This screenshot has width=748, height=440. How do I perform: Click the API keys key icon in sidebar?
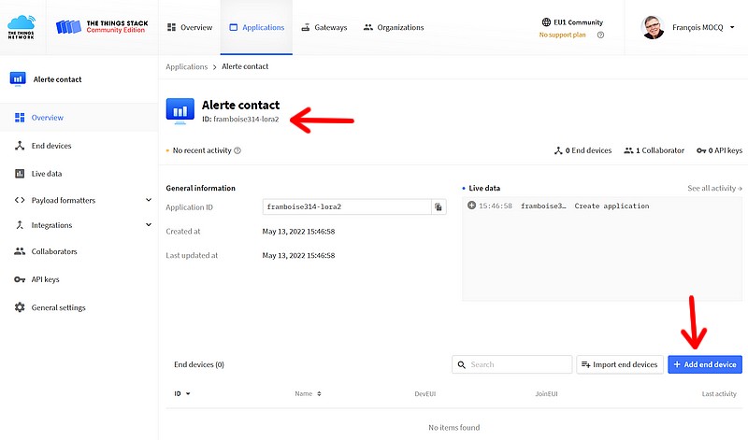pyautogui.click(x=20, y=279)
